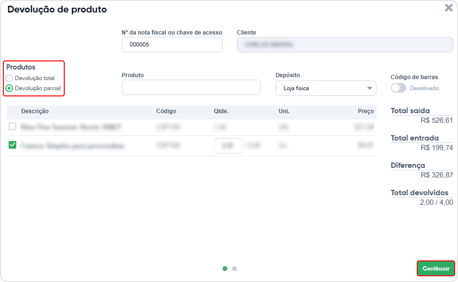This screenshot has width=458, height=282.
Task: Click the R$ 326,87 Diferença value
Action: click(437, 175)
